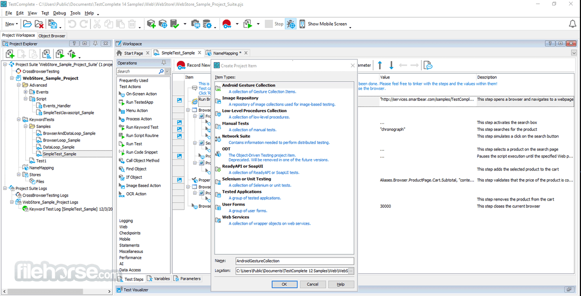Select NameMapping node in Project Explorer
This screenshot has height=296, width=581.
click(x=41, y=168)
